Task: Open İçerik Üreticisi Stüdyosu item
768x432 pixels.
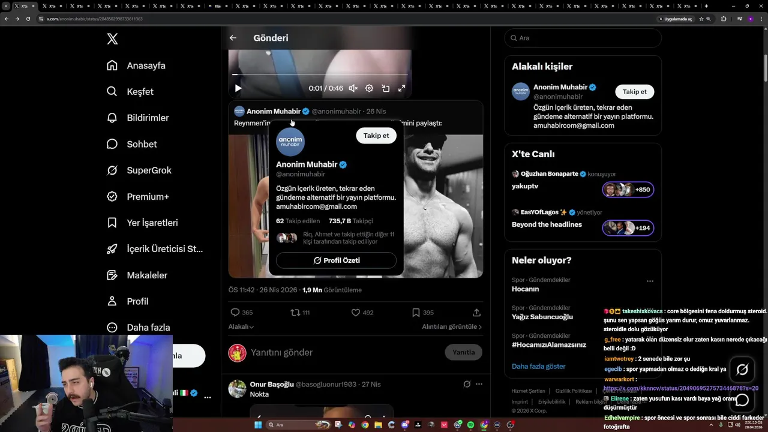Action: (155, 249)
